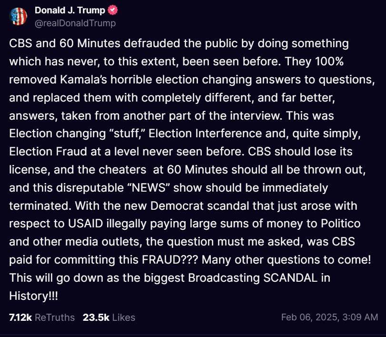Viewport: 386px width, 337px height.
Task: Click the word Kamala's in the post
Action: coord(83,80)
